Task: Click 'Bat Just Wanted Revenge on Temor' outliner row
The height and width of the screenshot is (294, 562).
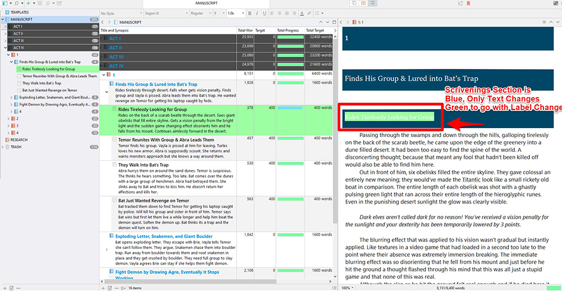Action: click(216, 214)
